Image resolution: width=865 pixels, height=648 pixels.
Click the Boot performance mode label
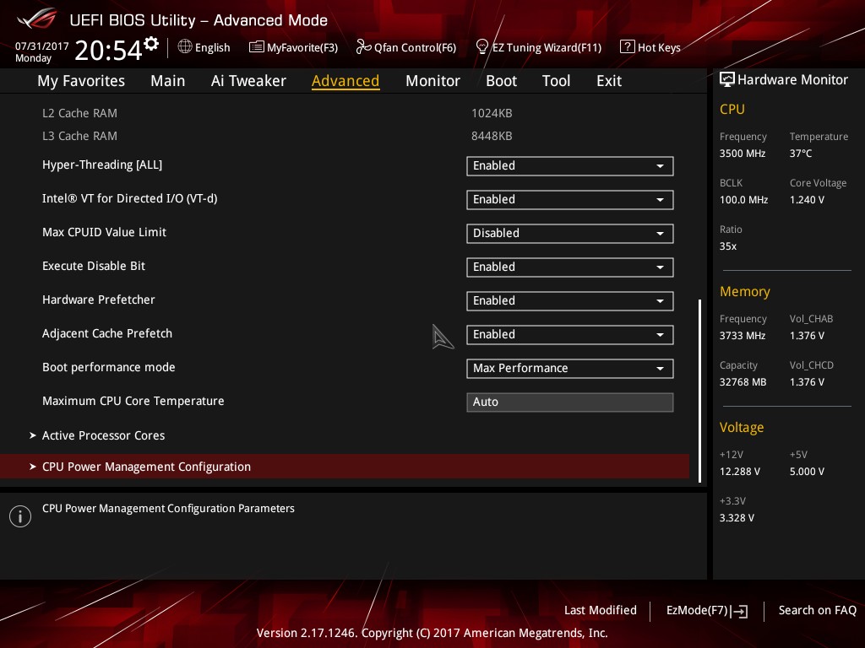(109, 367)
